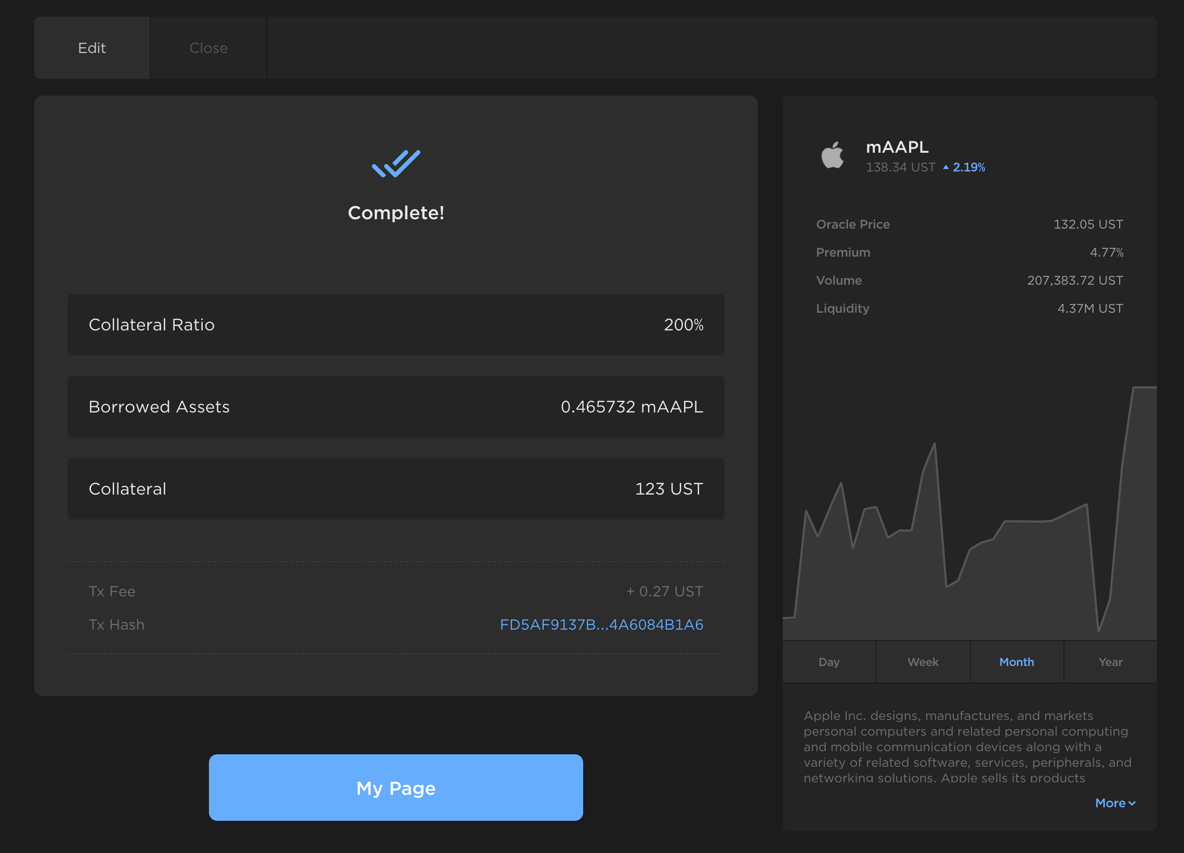Screen dimensions: 1184x853
Task: Click the chevron icon beside More
Action: point(1132,804)
